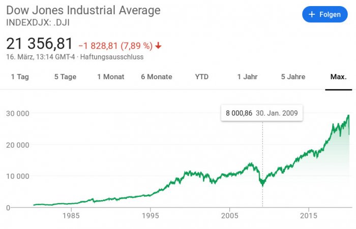
Task: Show the 6 Monate chart range
Action: (x=157, y=77)
